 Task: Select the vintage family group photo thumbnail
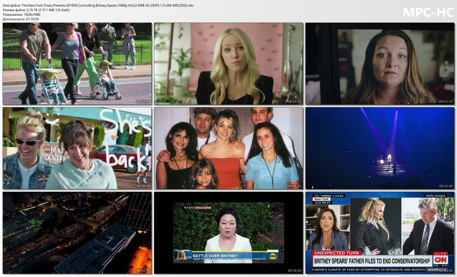(228, 148)
